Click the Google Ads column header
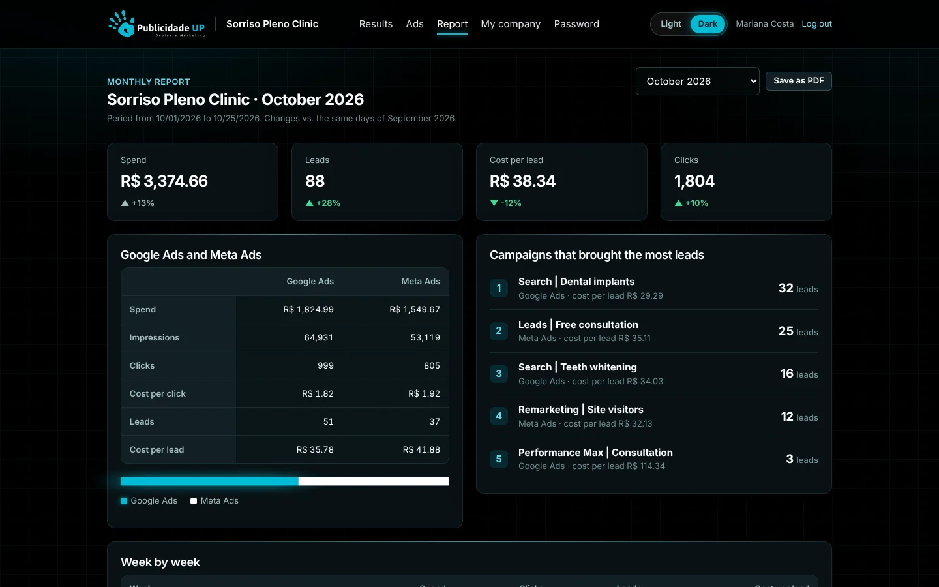The height and width of the screenshot is (587, 939). click(x=310, y=282)
